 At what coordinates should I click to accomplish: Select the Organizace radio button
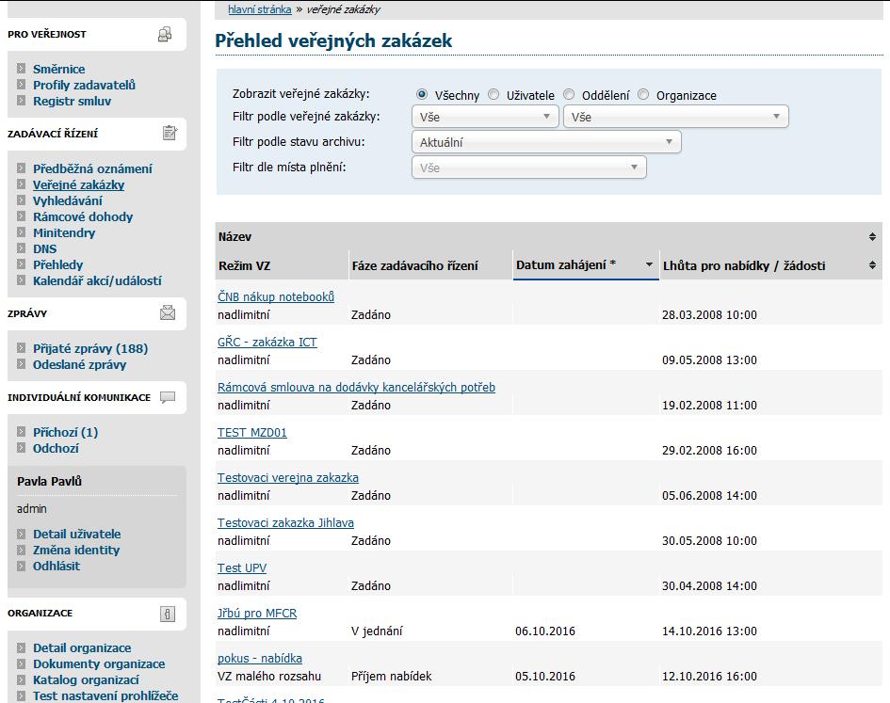[643, 94]
